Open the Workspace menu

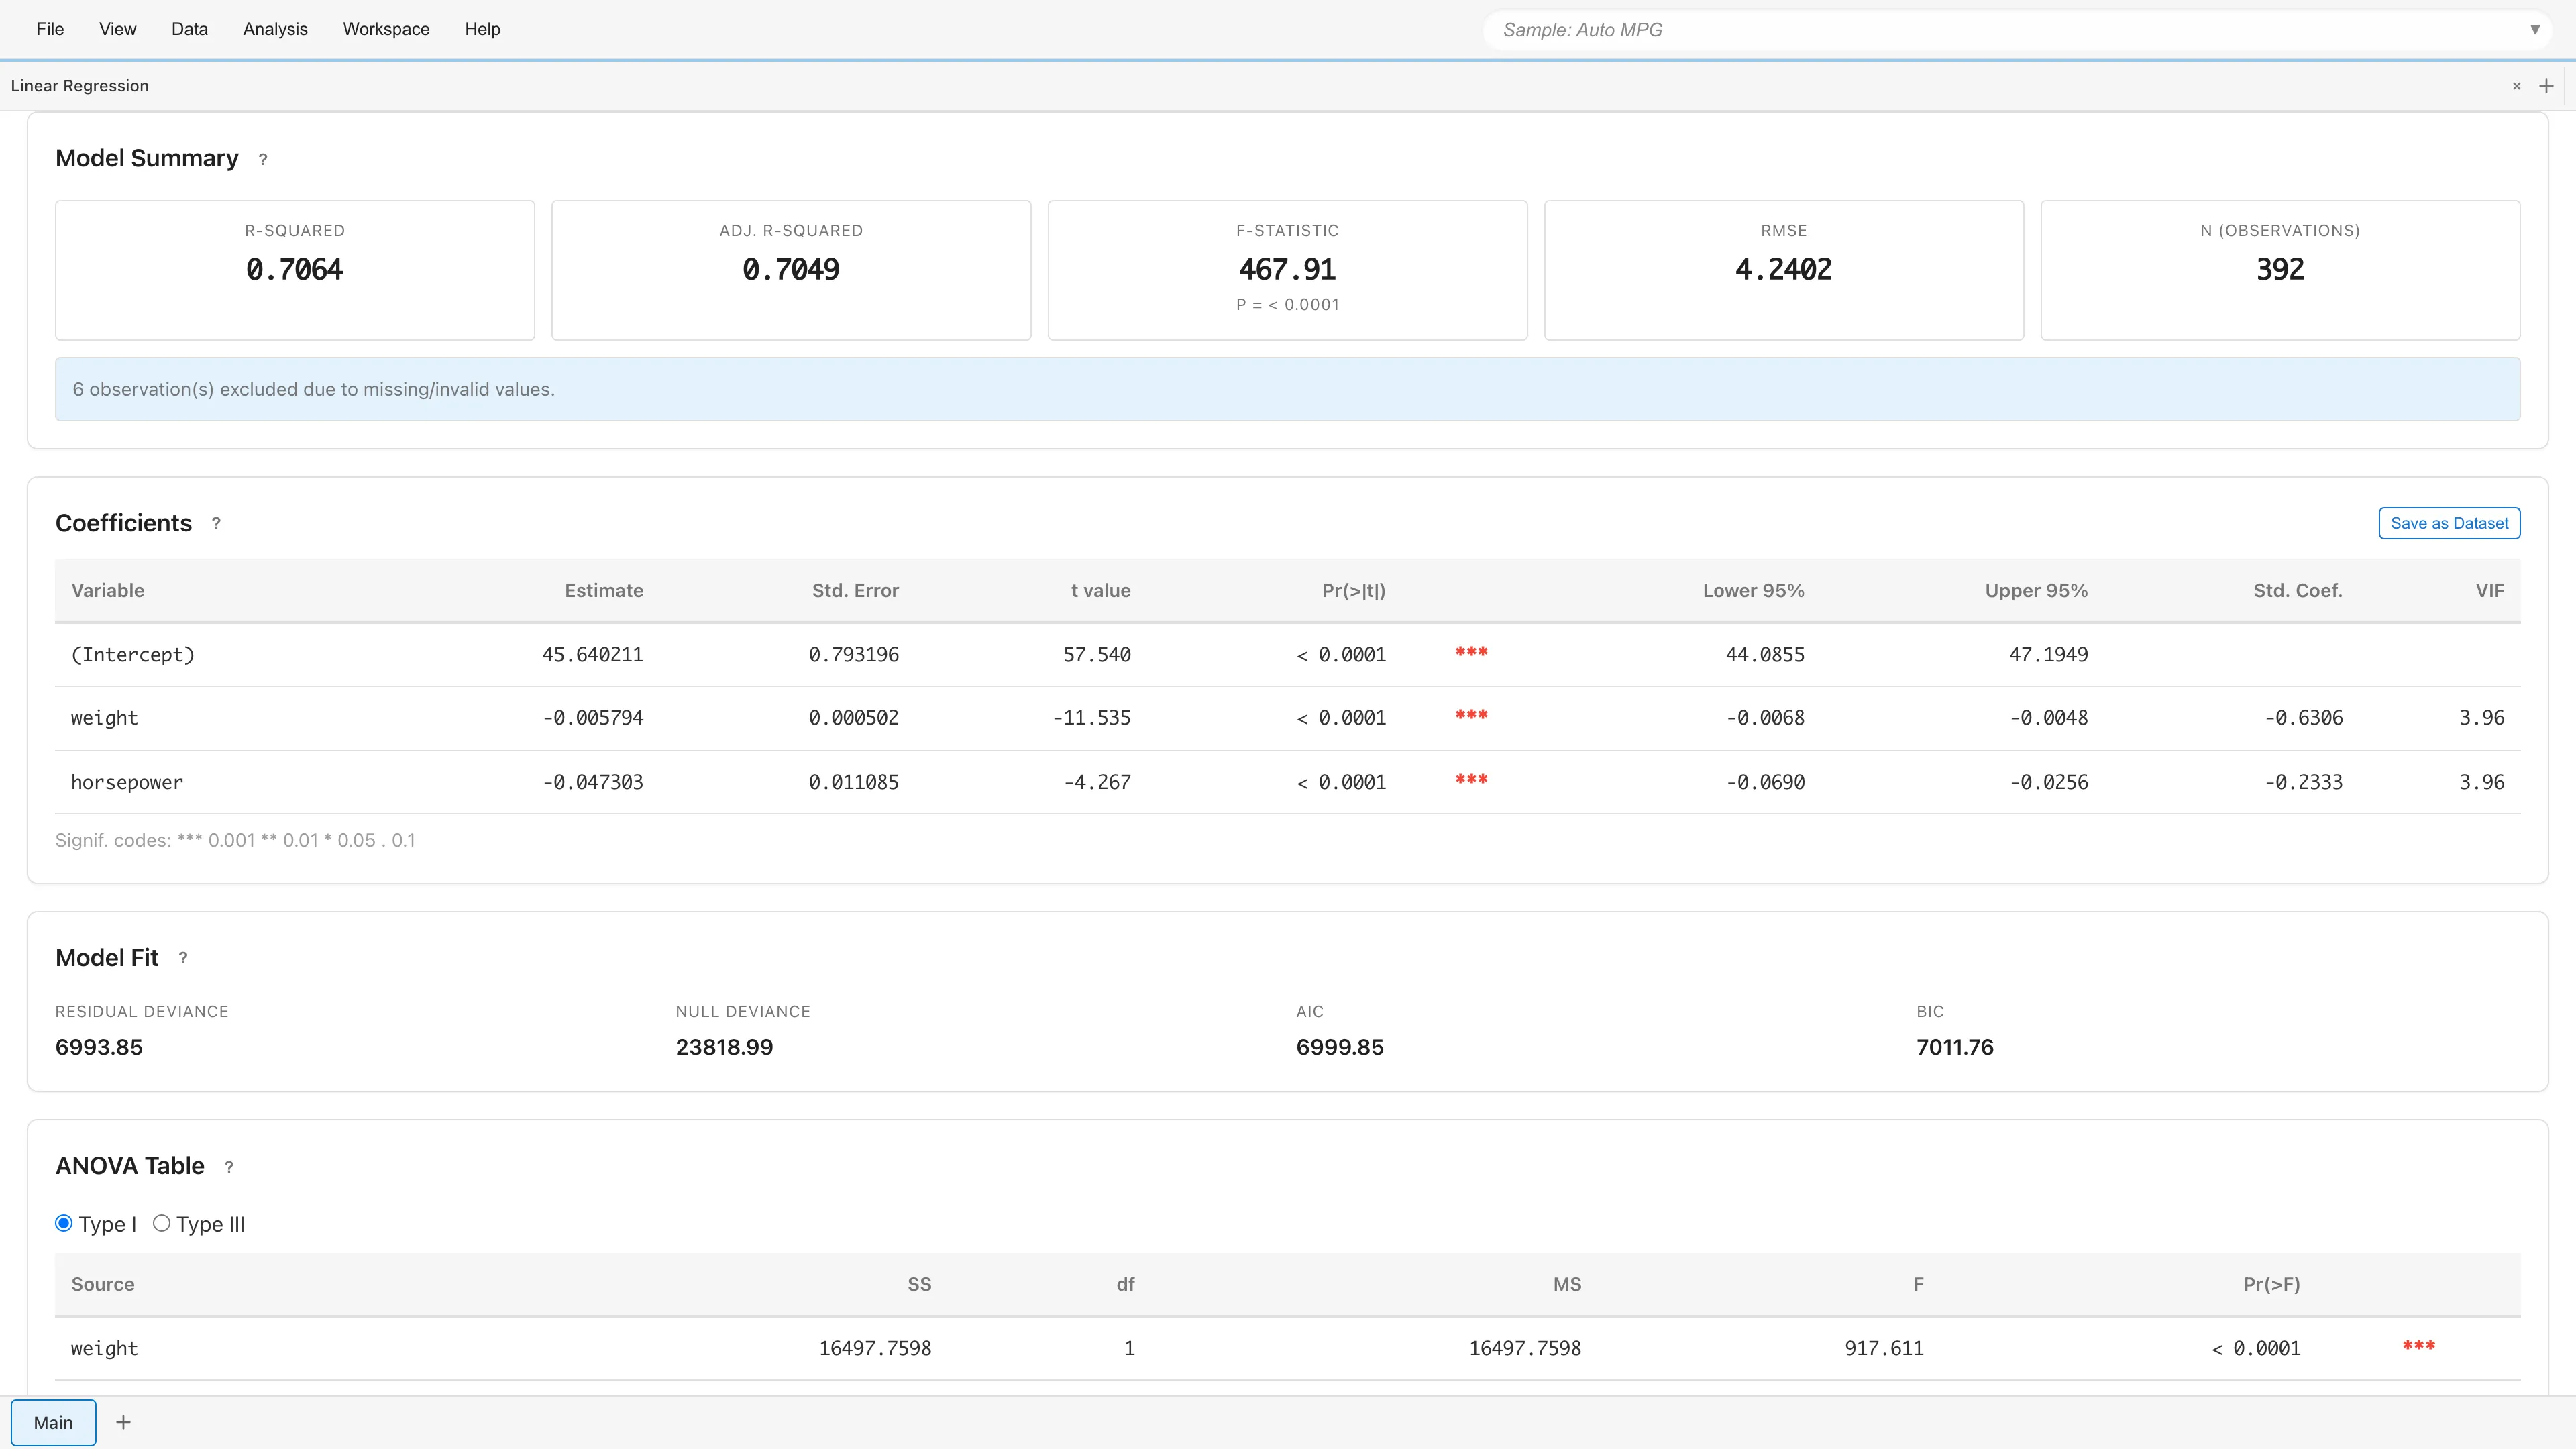coord(386,29)
